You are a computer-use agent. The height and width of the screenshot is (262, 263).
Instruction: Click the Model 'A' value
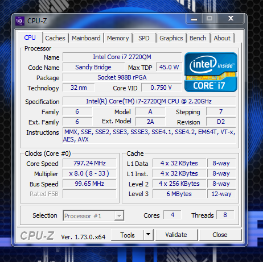[150, 111]
